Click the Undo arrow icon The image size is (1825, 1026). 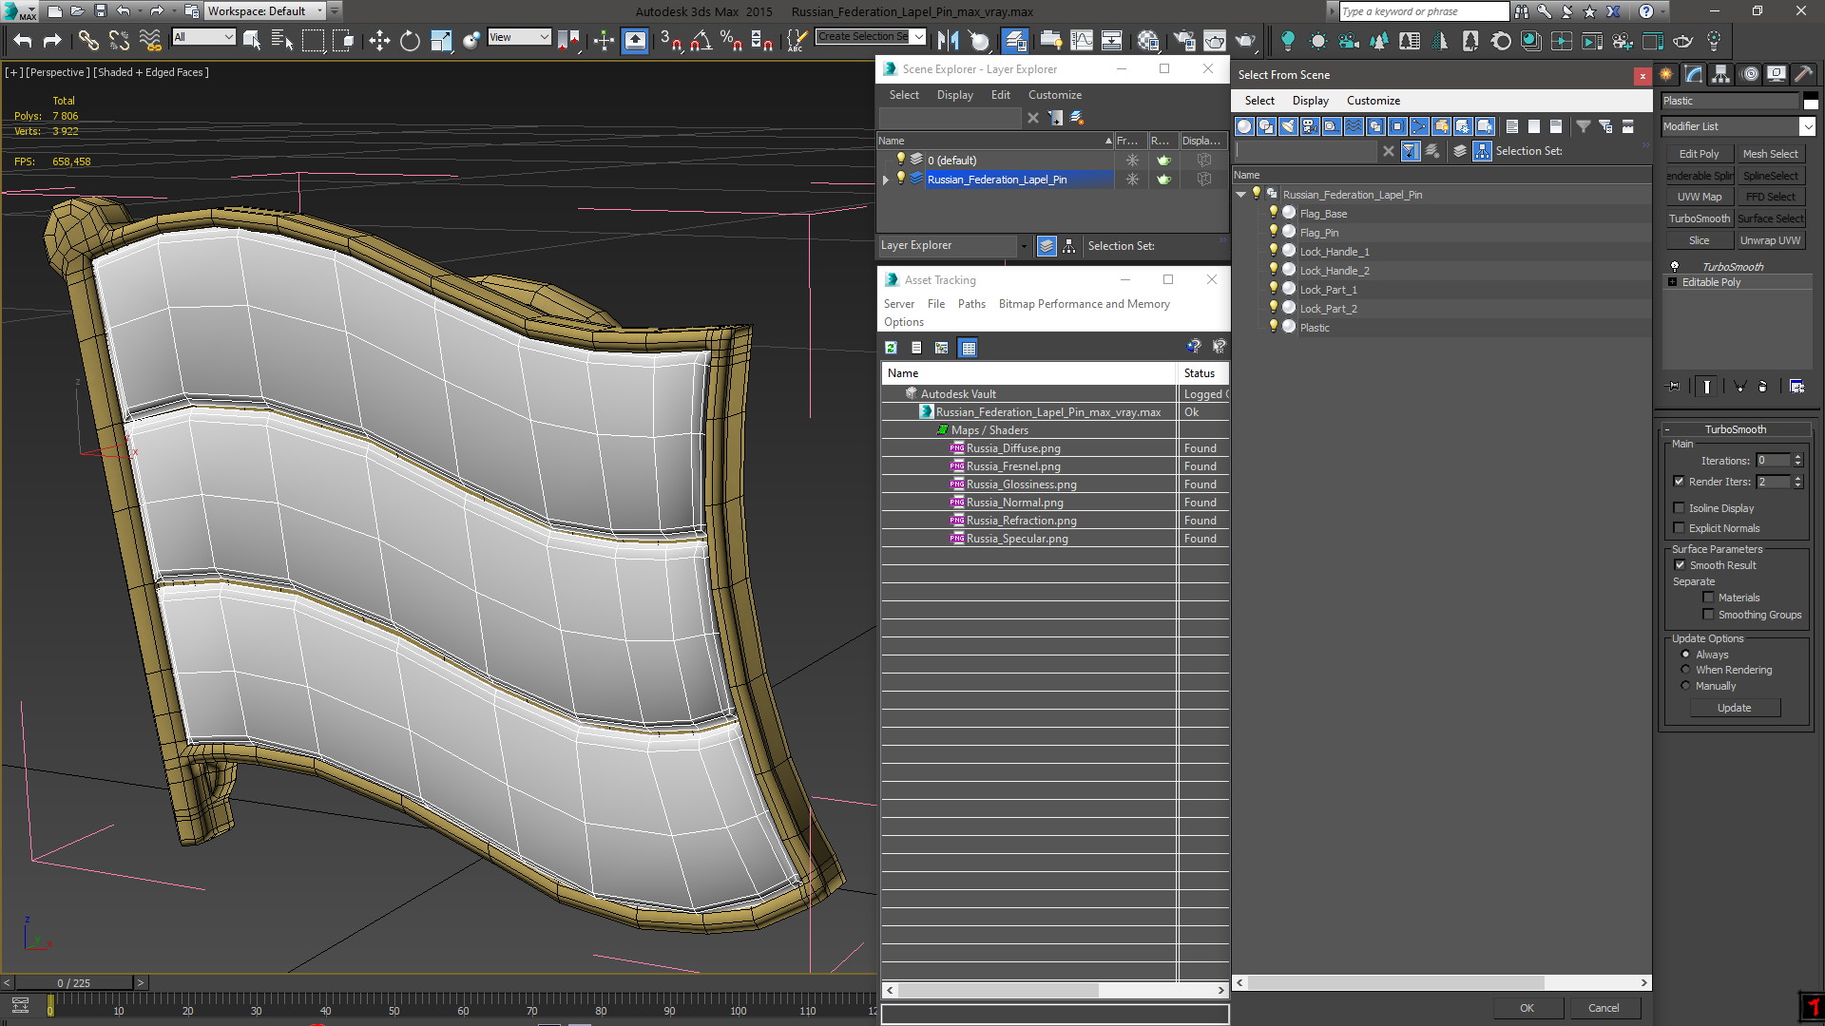pos(23,40)
